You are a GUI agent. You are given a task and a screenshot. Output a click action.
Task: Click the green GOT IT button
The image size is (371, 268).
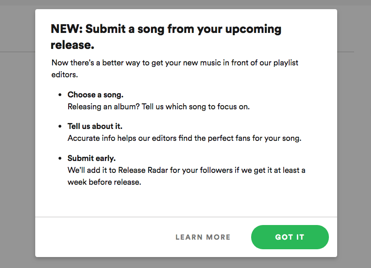coord(290,237)
